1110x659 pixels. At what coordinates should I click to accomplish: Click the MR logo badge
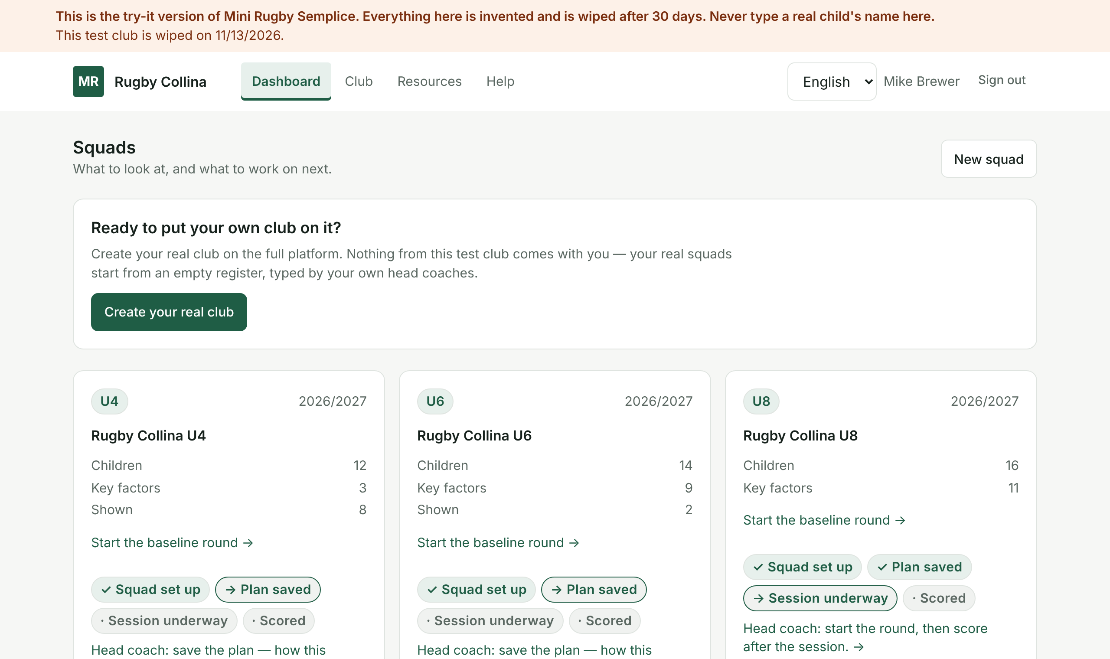(88, 81)
